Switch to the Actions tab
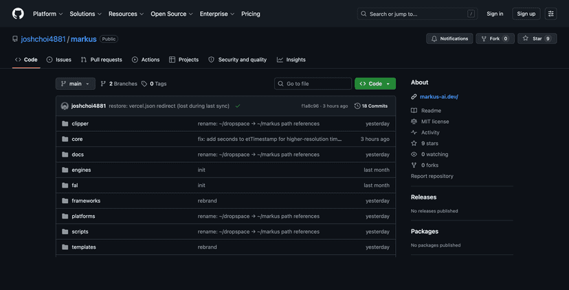 [146, 60]
